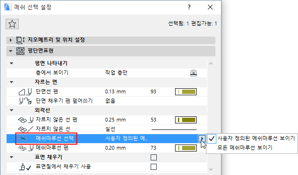
Task: Select the 단면선 펜 row label
Action: (x=47, y=91)
